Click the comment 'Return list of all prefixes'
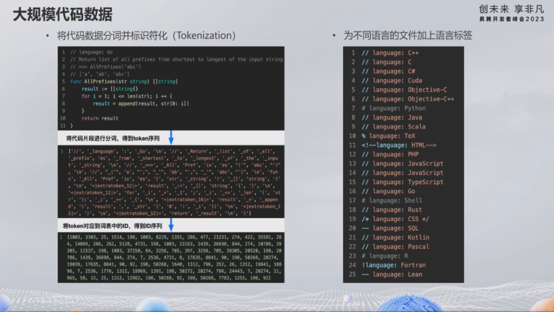 point(176,60)
